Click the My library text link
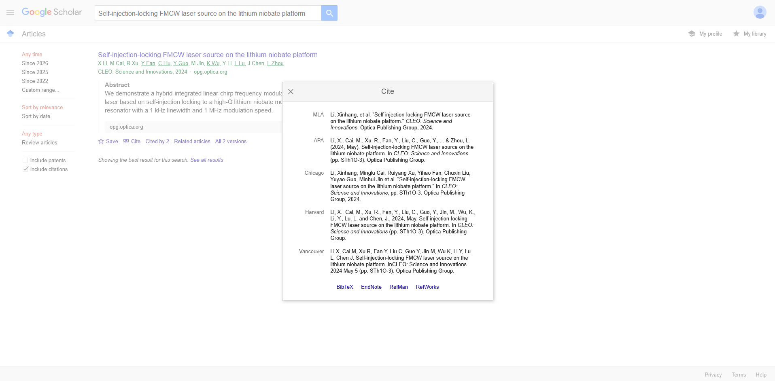 [x=755, y=34]
